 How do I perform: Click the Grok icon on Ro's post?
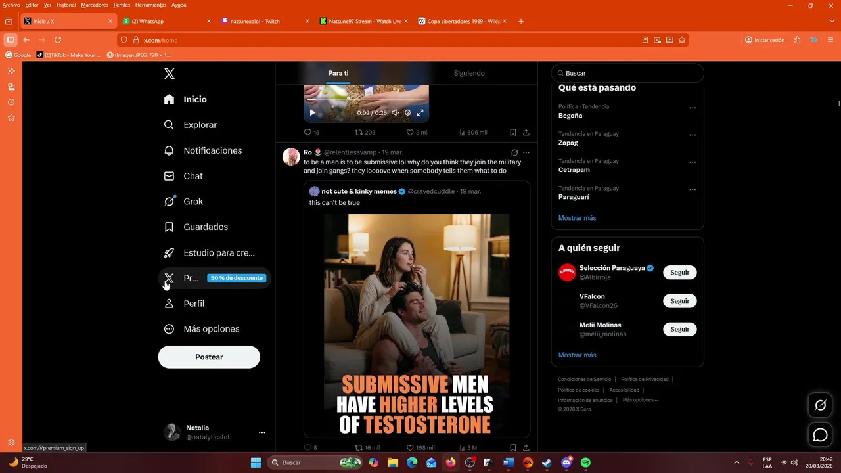pos(514,152)
